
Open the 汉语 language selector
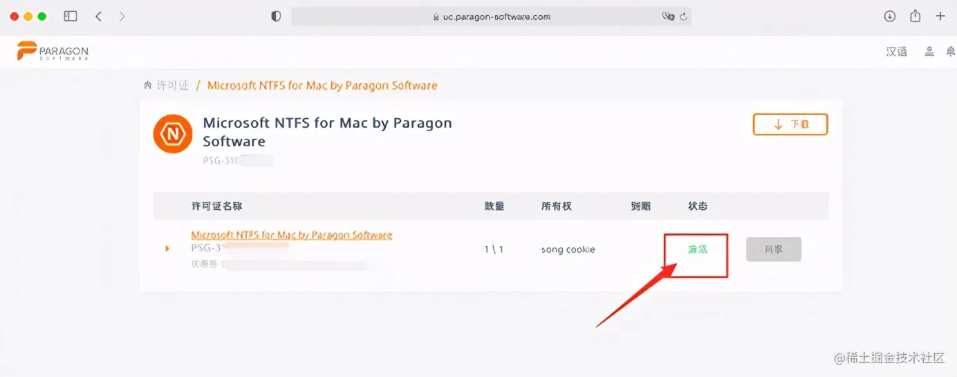896,52
